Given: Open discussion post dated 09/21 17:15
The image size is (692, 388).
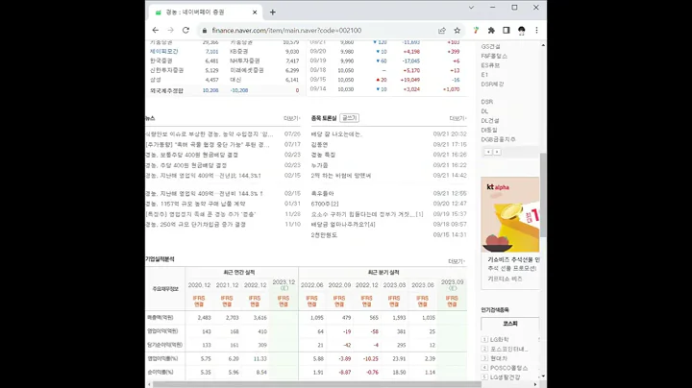Looking at the screenshot, I should click(x=319, y=145).
